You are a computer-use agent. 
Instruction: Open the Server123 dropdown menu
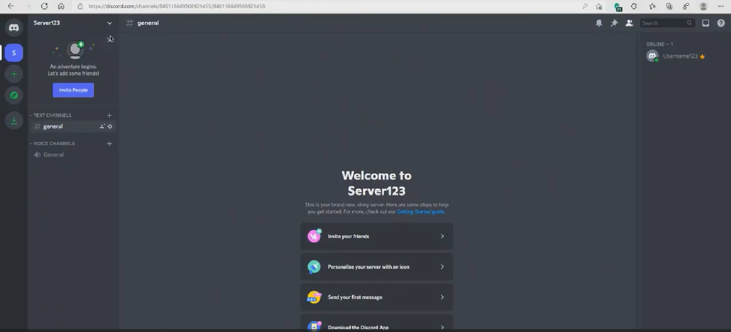[109, 23]
